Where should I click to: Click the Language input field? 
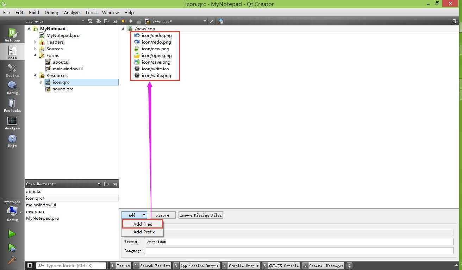(x=299, y=251)
